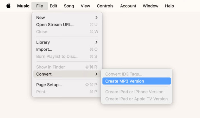Open the Window menu
The height and width of the screenshot is (118, 200).
(x=151, y=6)
